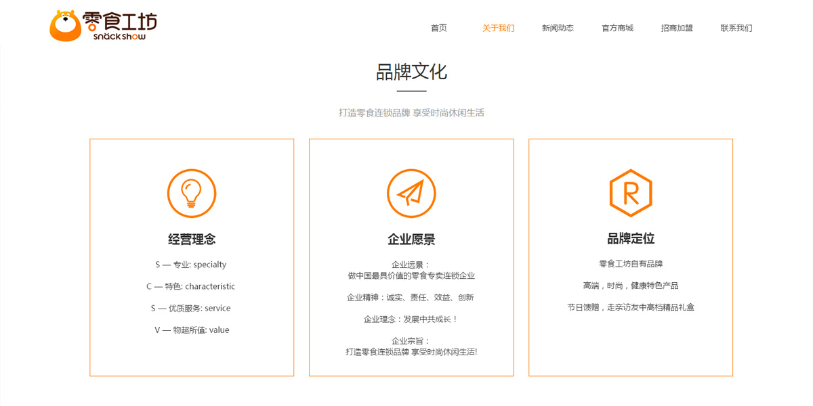Select 招商加盟 in the navigation bar
The width and height of the screenshot is (813, 406).
pyautogui.click(x=677, y=28)
